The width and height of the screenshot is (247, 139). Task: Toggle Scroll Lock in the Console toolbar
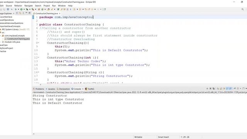pos(221,88)
